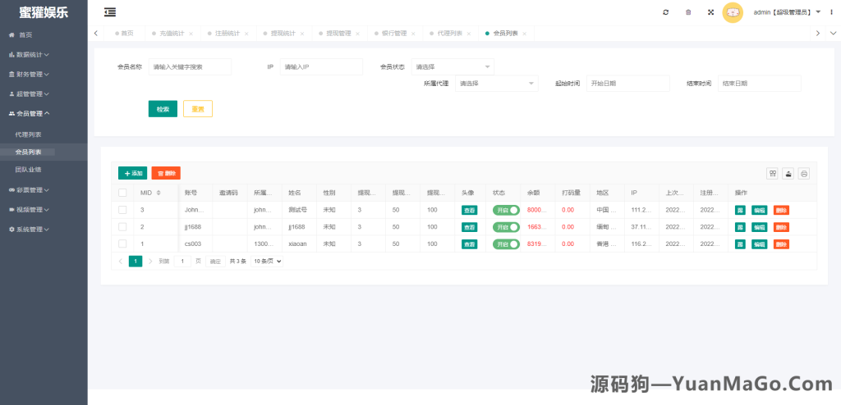Toggle fullscreen with the expand icon
Screen dimensions: 841x405
click(x=710, y=11)
